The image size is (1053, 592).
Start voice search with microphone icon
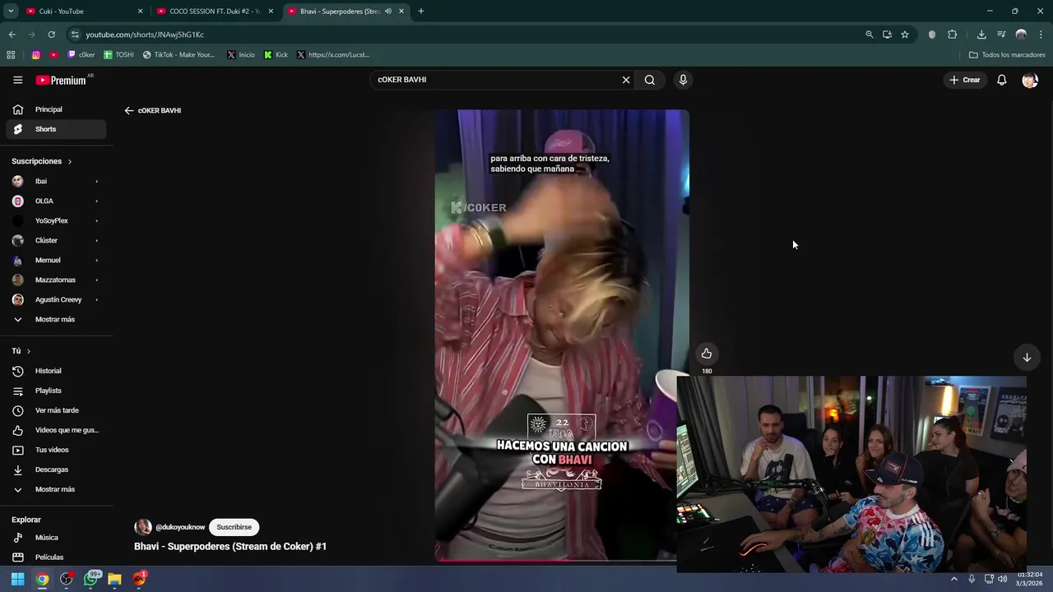[683, 80]
